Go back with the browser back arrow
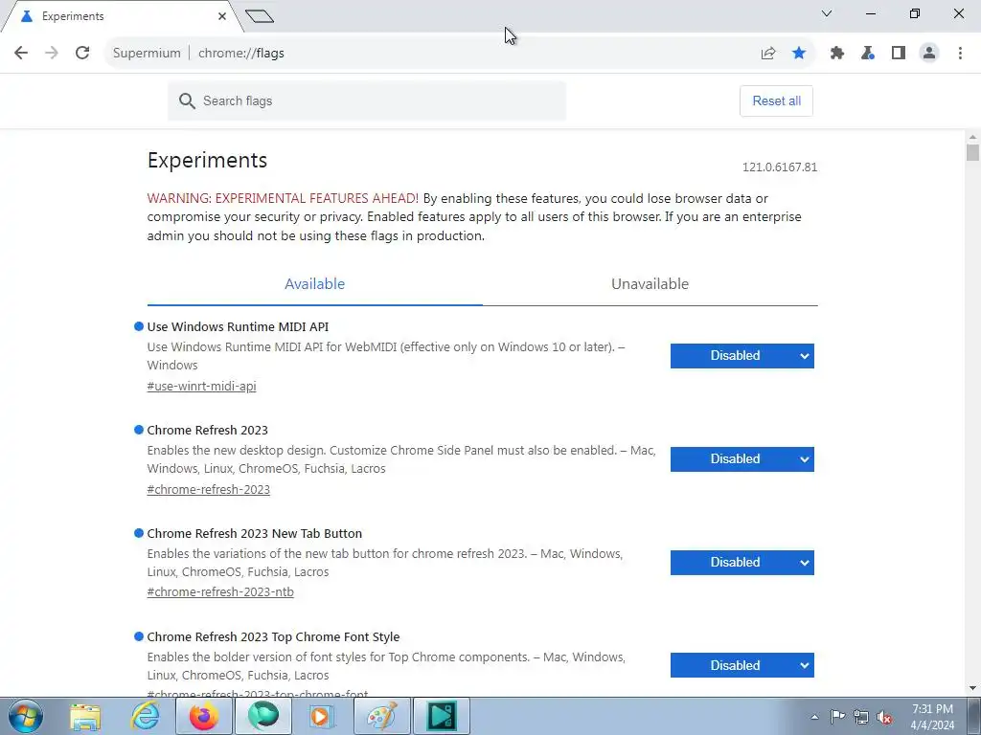Viewport: 981px width, 735px height. 21,53
